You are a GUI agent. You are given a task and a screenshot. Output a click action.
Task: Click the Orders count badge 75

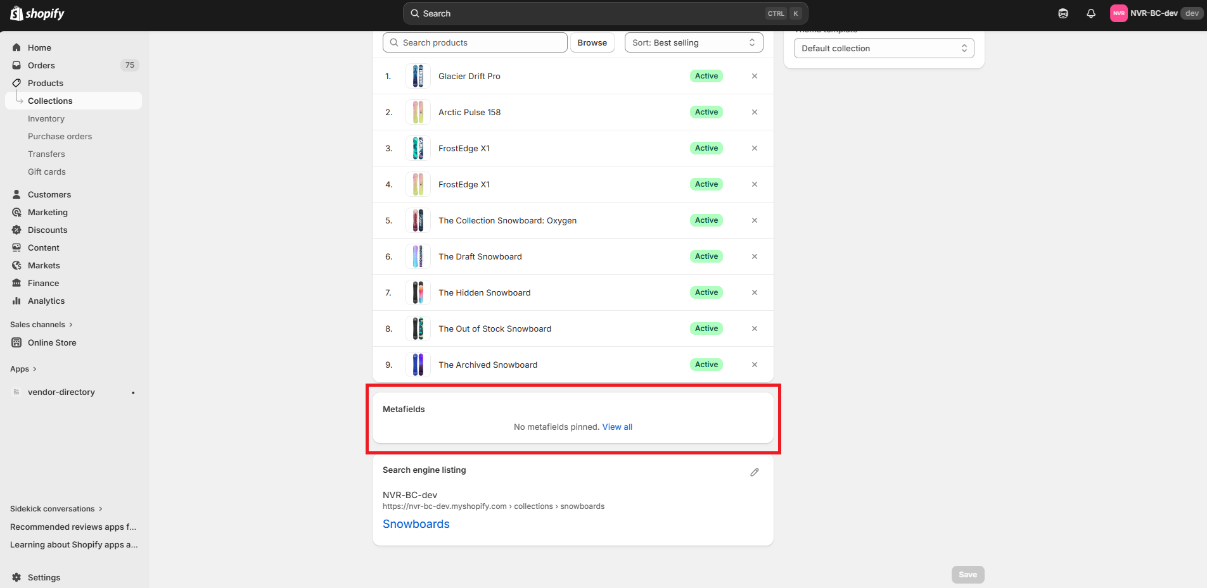(130, 65)
